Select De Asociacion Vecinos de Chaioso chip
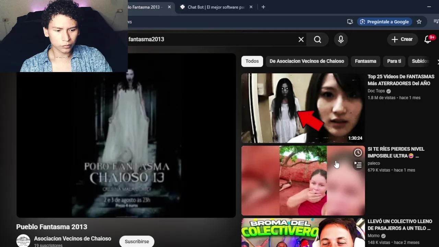This screenshot has height=247, width=439. [307, 61]
